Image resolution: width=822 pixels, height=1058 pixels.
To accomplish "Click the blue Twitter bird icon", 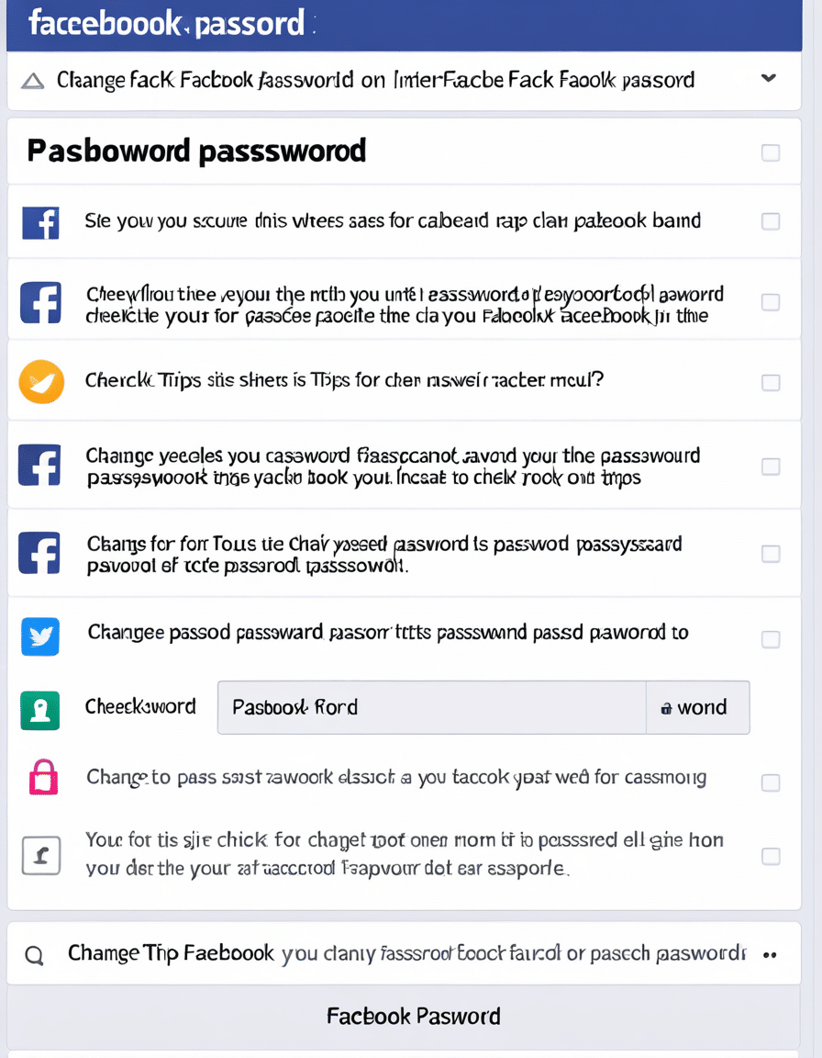I will pos(40,636).
